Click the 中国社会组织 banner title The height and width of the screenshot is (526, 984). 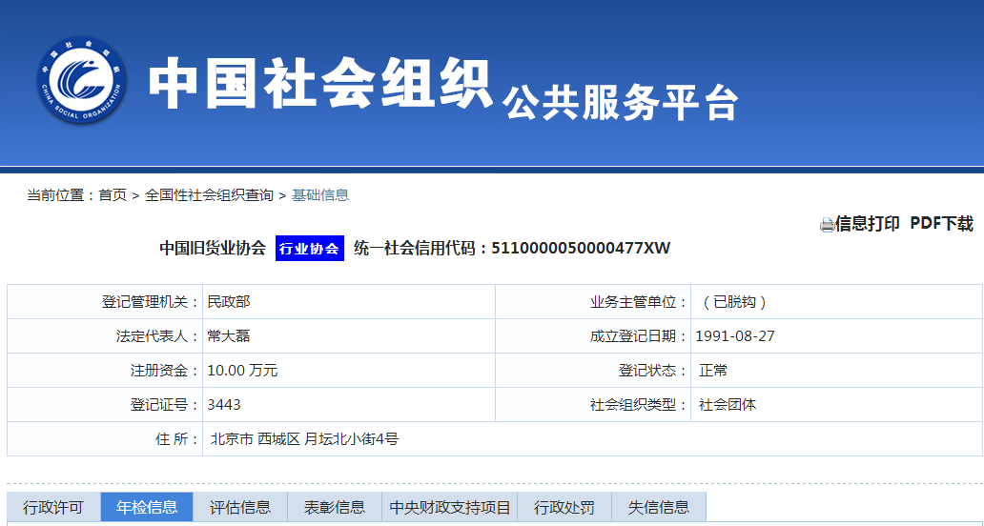(x=319, y=84)
